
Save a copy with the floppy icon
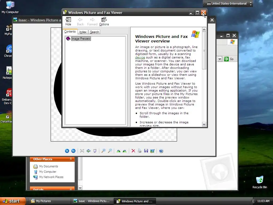click(146, 151)
